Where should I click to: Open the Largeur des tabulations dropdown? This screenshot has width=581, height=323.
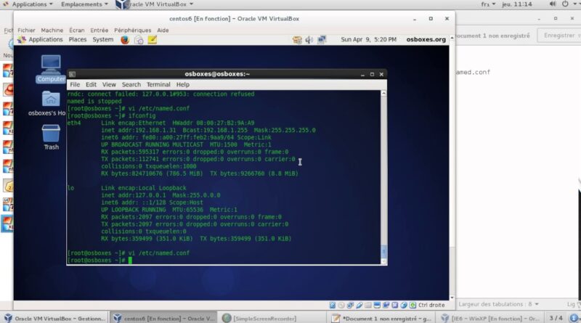tap(498, 304)
